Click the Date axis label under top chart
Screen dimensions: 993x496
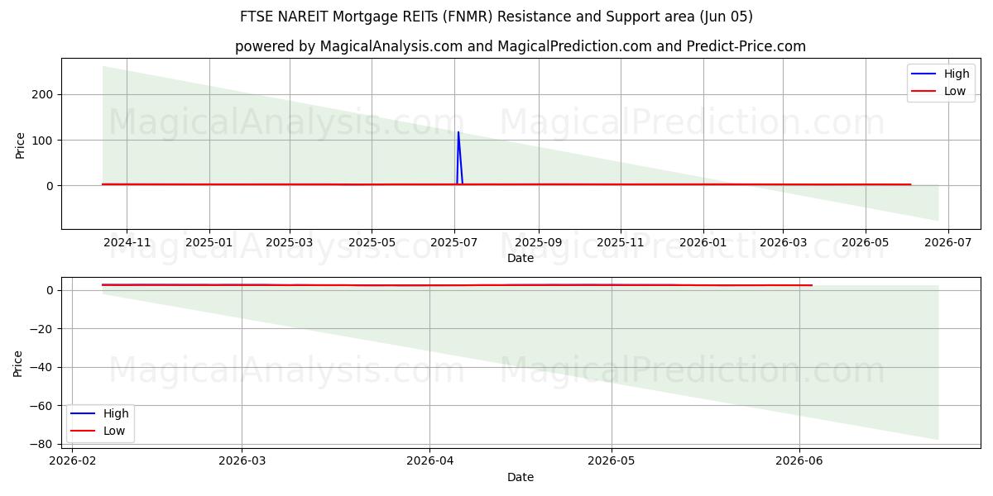pyautogui.click(x=520, y=258)
